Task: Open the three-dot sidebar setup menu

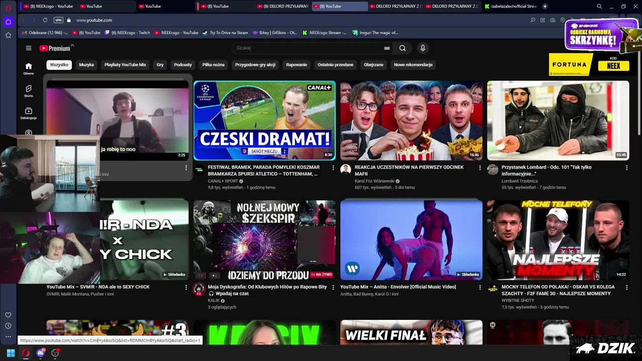Action: click(8, 336)
